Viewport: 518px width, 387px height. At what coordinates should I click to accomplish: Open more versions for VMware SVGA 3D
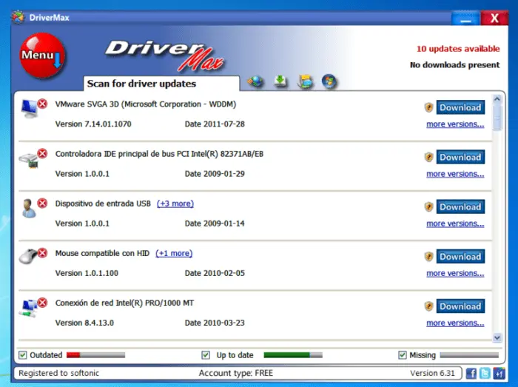(455, 124)
